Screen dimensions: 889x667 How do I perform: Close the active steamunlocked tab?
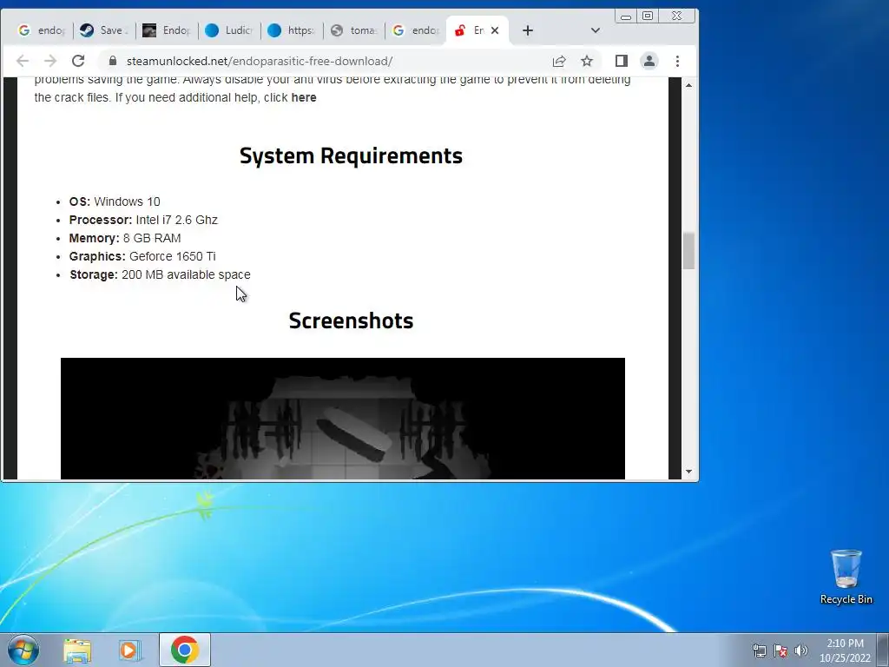pyautogui.click(x=495, y=30)
